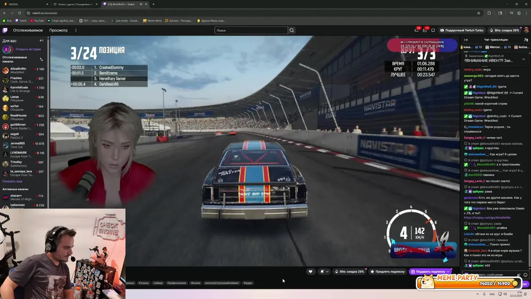The height and width of the screenshot is (299, 531).
Task: Open the YouTube bookmark
Action: coord(37,20)
